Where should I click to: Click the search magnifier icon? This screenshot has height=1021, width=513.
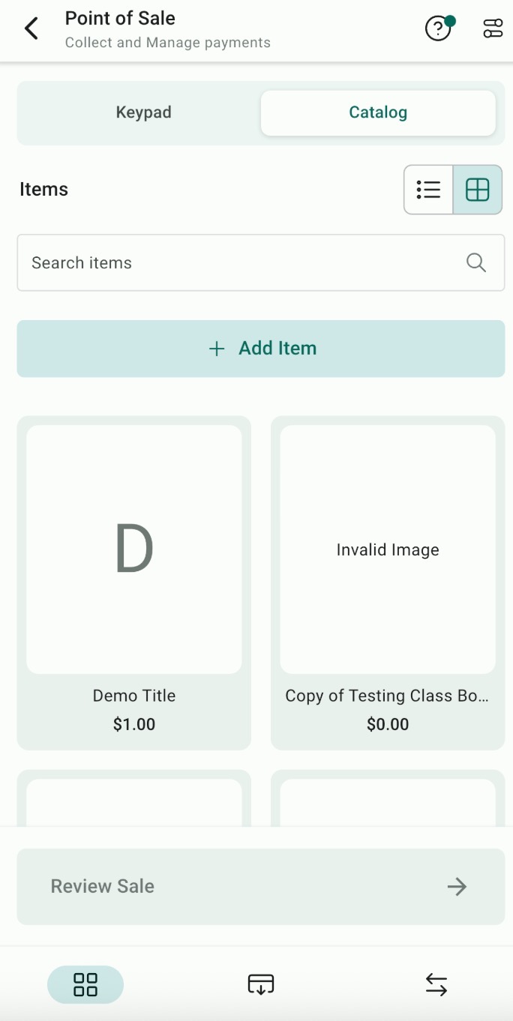tap(476, 262)
